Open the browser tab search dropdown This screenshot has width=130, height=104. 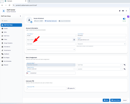tap(2, 1)
